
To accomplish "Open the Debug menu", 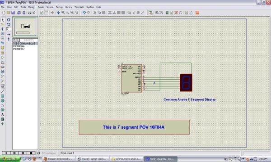I will pos(59,7).
